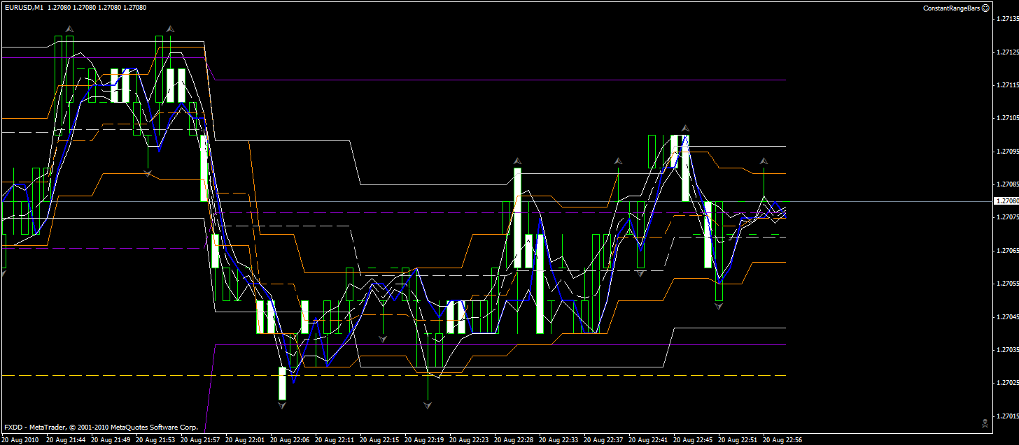Click the 1.27095 price axis label
The height and width of the screenshot is (445, 1019).
pos(1006,151)
